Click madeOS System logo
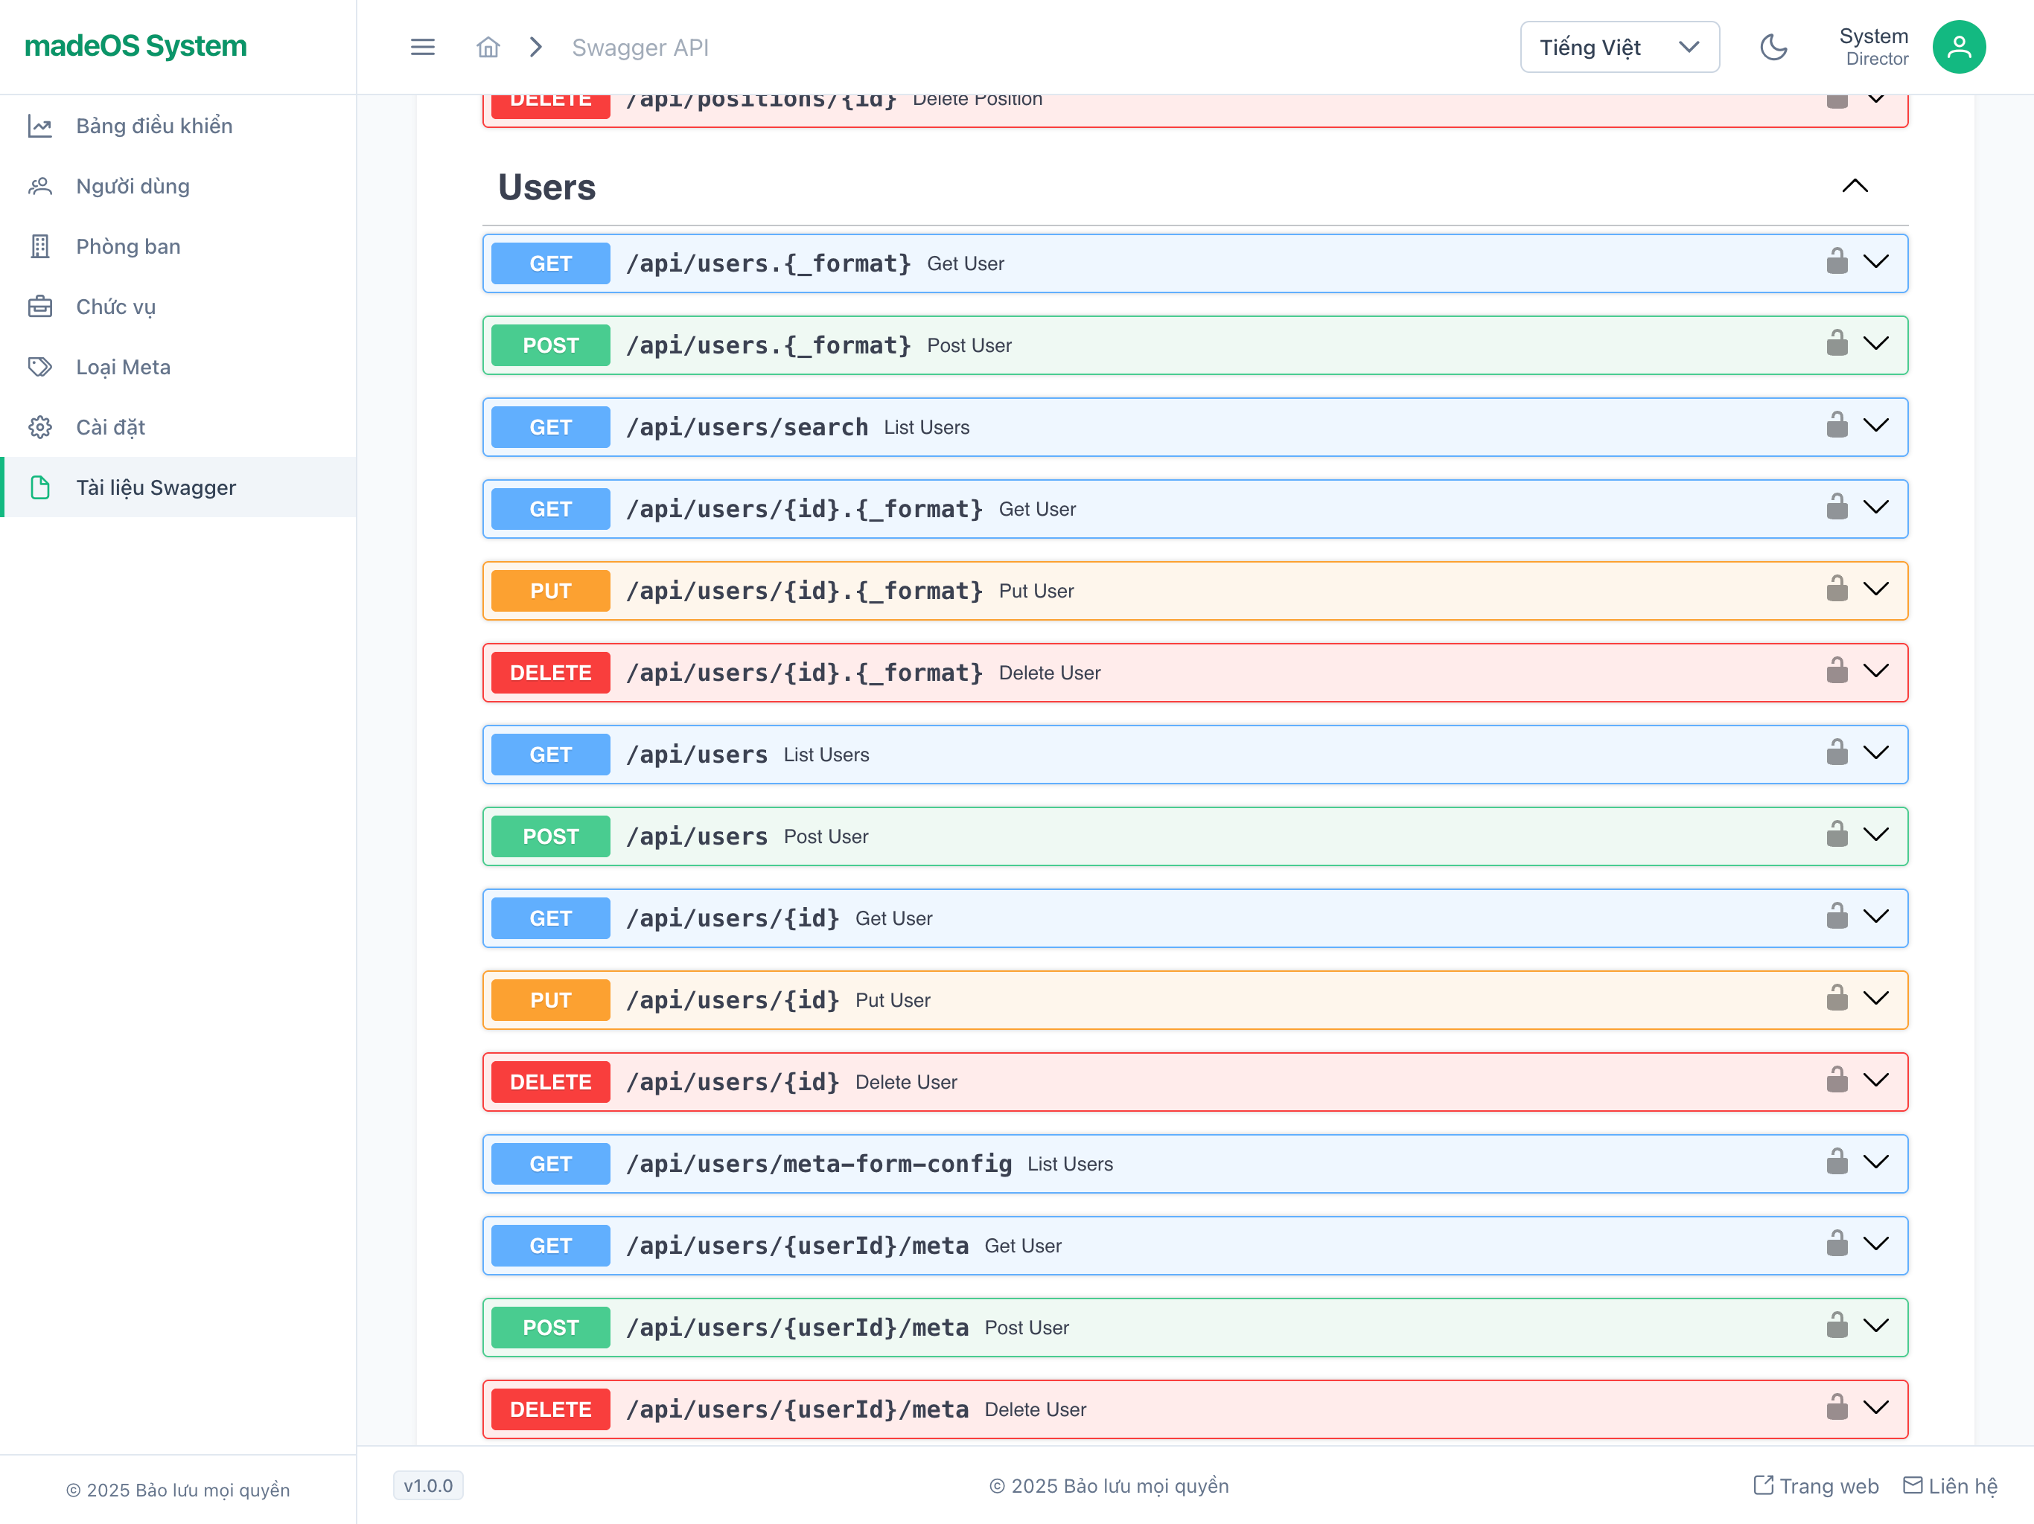This screenshot has height=1524, width=2034. click(136, 46)
